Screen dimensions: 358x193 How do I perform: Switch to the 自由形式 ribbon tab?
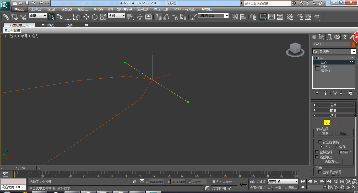48,25
